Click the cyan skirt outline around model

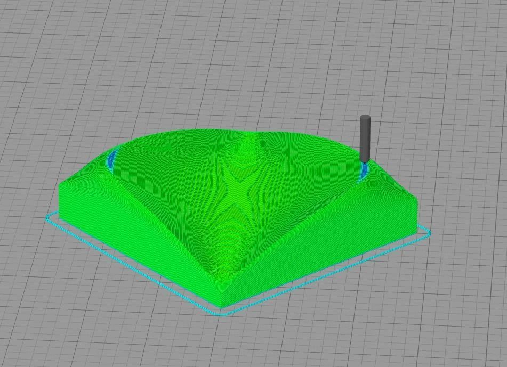click(x=238, y=263)
